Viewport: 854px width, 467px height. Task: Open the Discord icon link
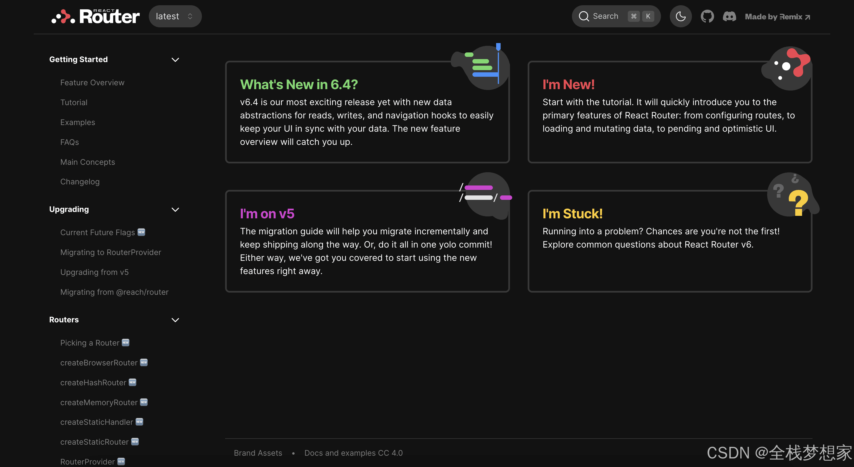coord(729,16)
